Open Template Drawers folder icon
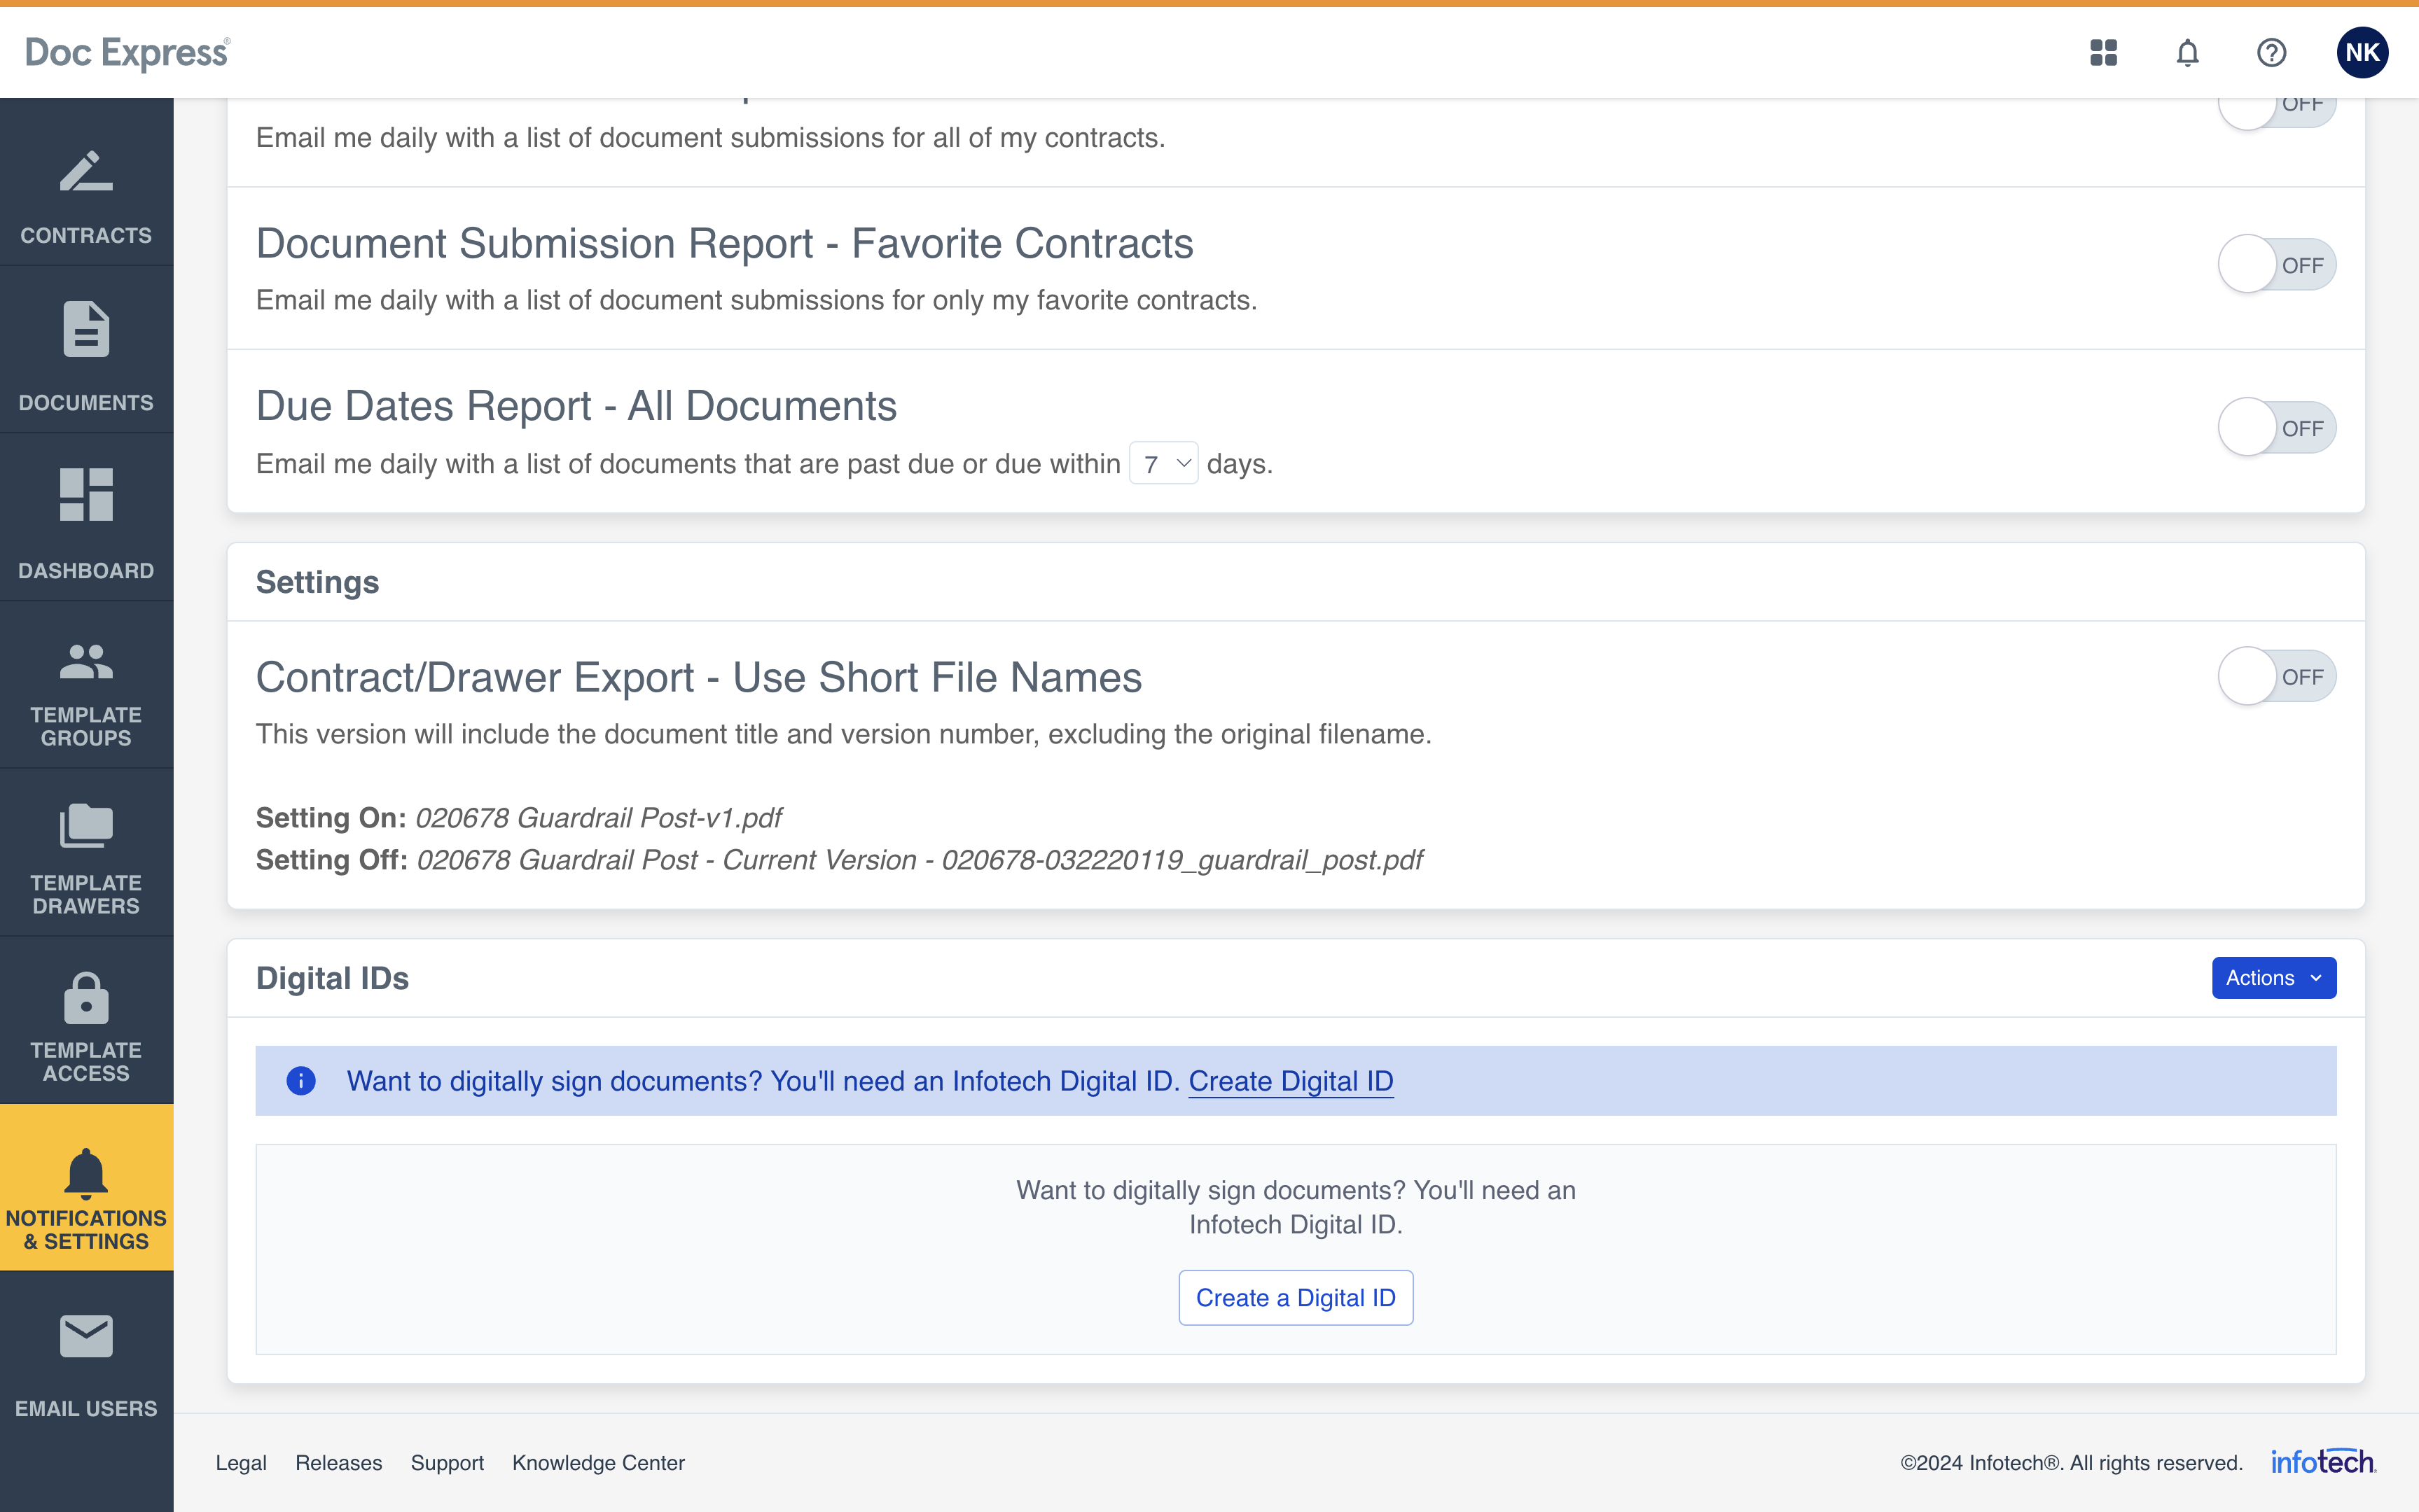 click(86, 826)
